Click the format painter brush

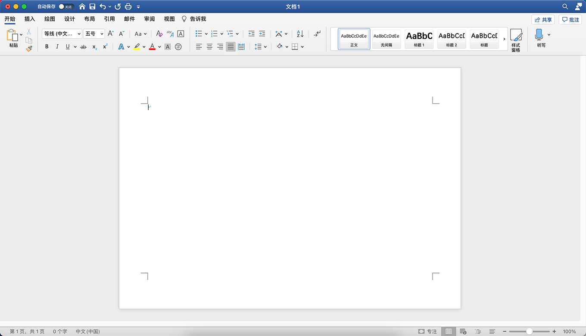coord(29,48)
